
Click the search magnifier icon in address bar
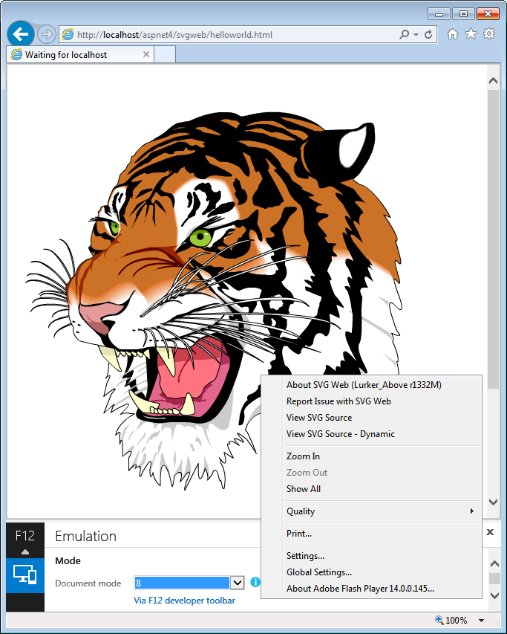[404, 35]
